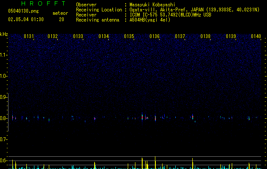Image resolution: width=267 pixels, height=169 pixels.
Task: Click the 0133 time marker
Action: (78, 36)
